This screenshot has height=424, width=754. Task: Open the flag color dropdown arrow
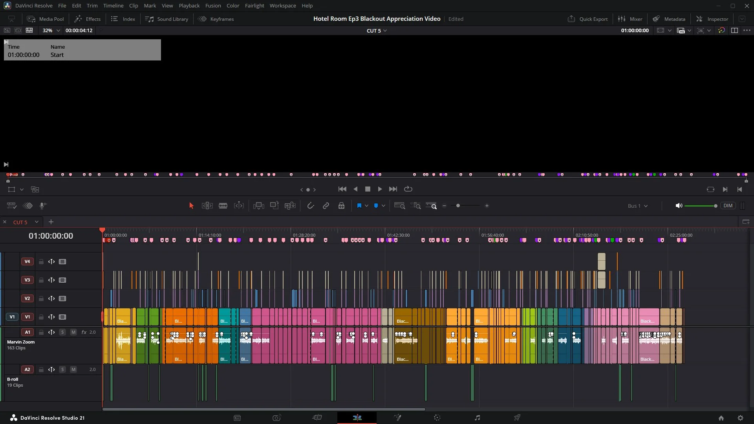click(x=366, y=206)
